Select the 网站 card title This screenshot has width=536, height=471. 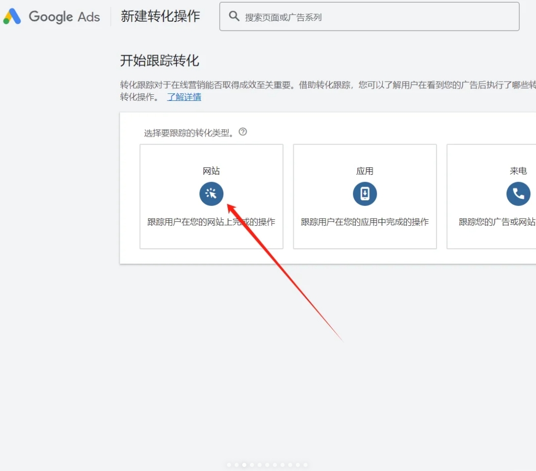tap(211, 171)
